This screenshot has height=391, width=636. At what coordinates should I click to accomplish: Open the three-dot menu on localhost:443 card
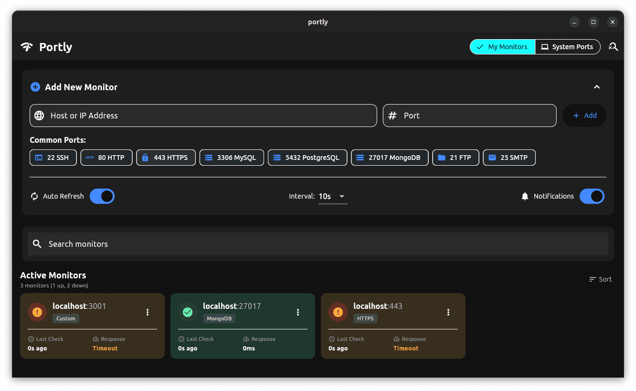tap(448, 312)
